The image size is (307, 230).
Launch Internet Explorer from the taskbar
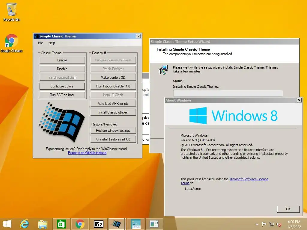point(24,224)
